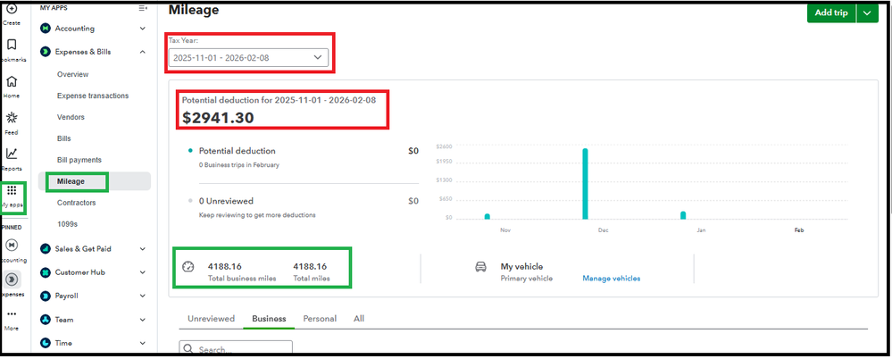Viewport: 892px width, 359px height.
Task: Expand Sales & Get Paid chevron
Action: [x=142, y=248]
